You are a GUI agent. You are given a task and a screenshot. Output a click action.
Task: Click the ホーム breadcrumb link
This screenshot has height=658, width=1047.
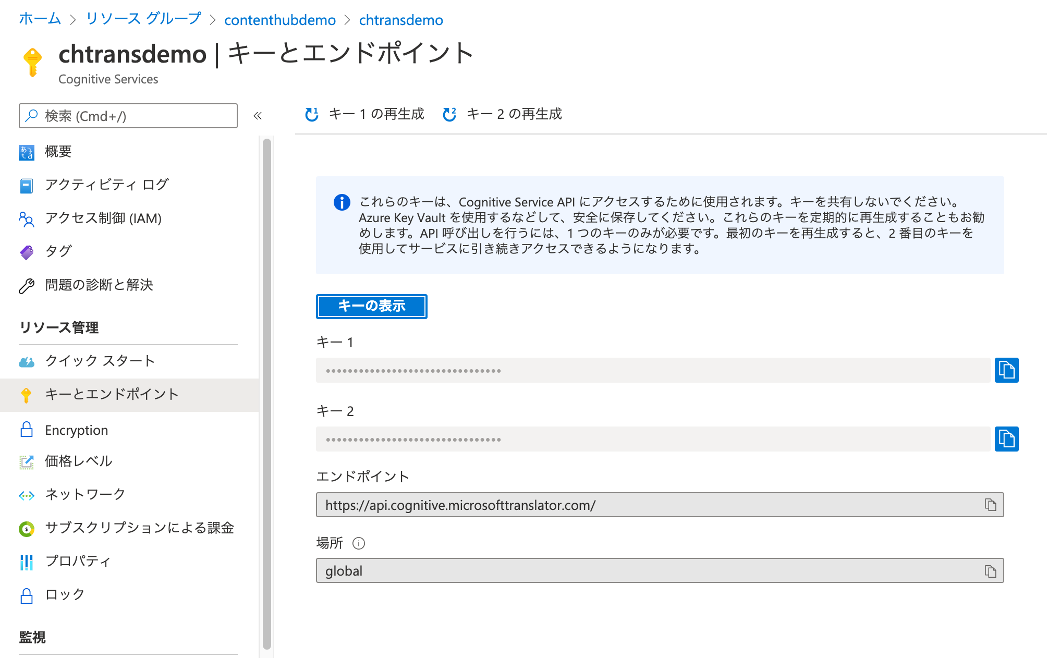coord(40,19)
